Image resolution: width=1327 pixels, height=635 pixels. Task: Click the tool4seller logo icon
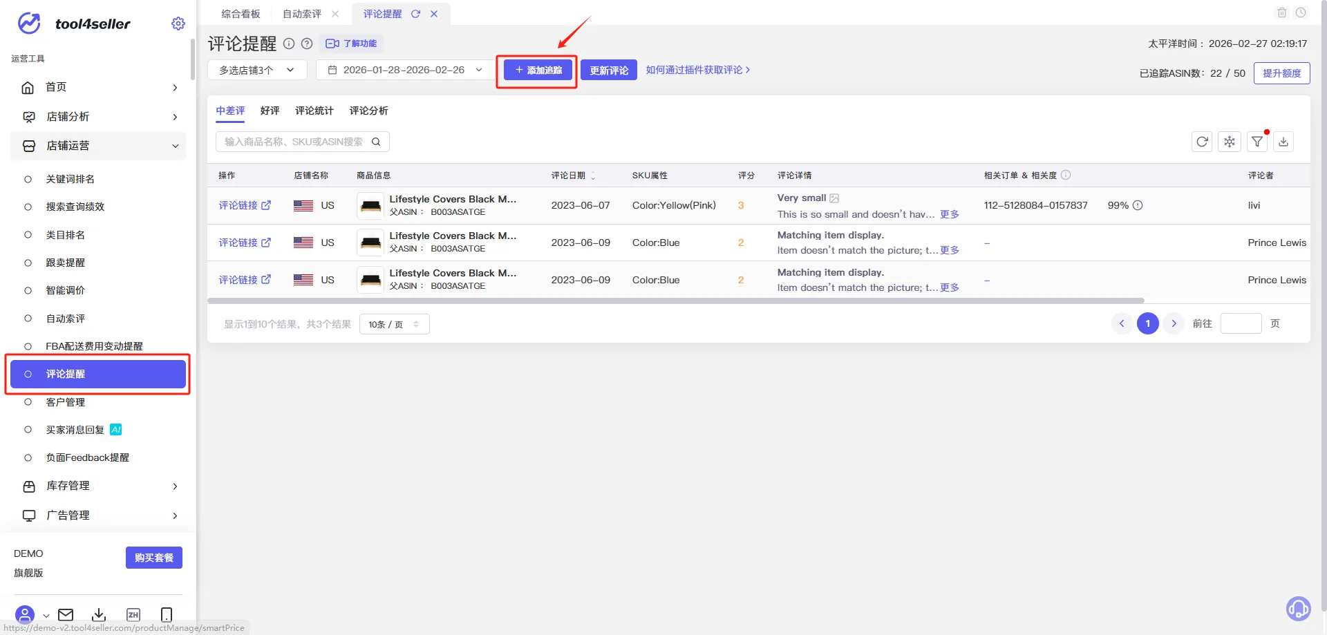click(x=29, y=23)
